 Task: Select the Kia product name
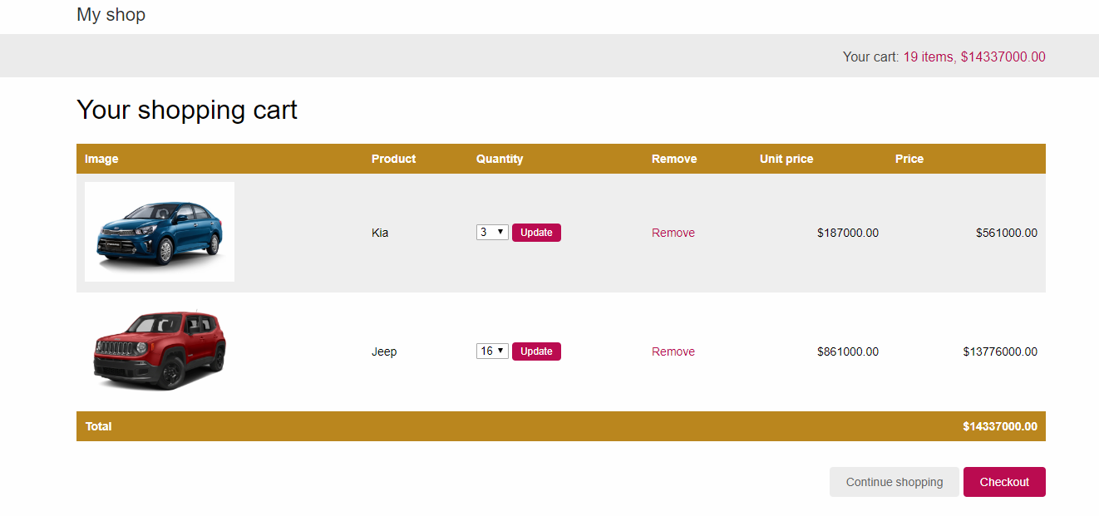point(380,233)
